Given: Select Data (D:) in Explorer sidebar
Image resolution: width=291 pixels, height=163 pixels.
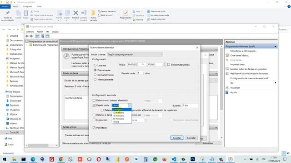Looking at the screenshot, I should 14,133.
